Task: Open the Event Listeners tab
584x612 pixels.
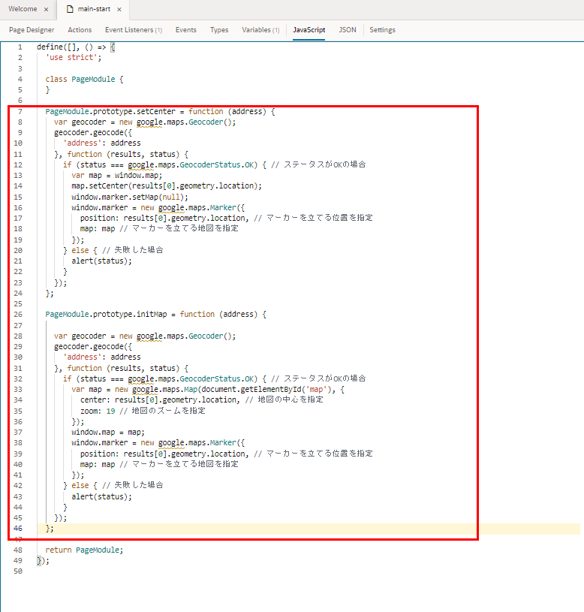Action: 133,30
